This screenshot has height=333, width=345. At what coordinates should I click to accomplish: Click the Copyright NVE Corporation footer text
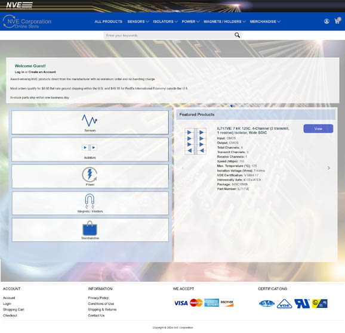(172, 328)
